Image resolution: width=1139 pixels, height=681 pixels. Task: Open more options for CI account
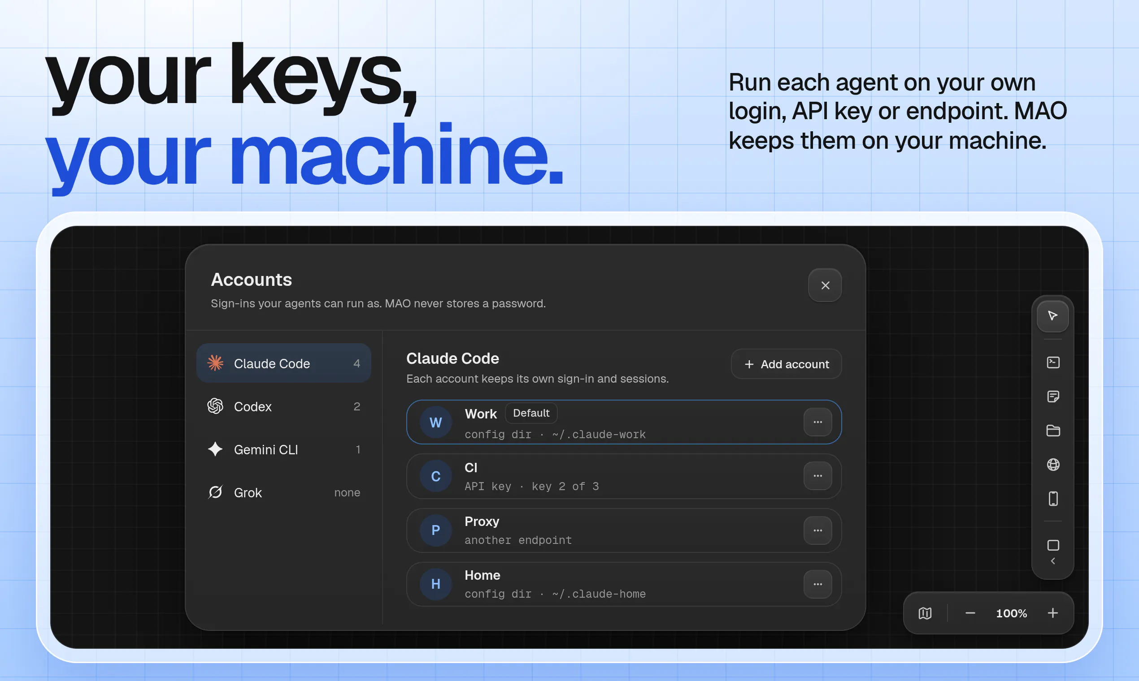click(x=817, y=476)
